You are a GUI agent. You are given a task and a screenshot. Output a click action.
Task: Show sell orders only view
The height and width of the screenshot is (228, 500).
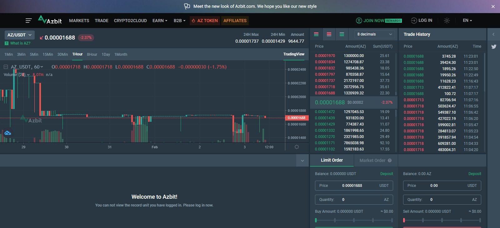pos(329,34)
